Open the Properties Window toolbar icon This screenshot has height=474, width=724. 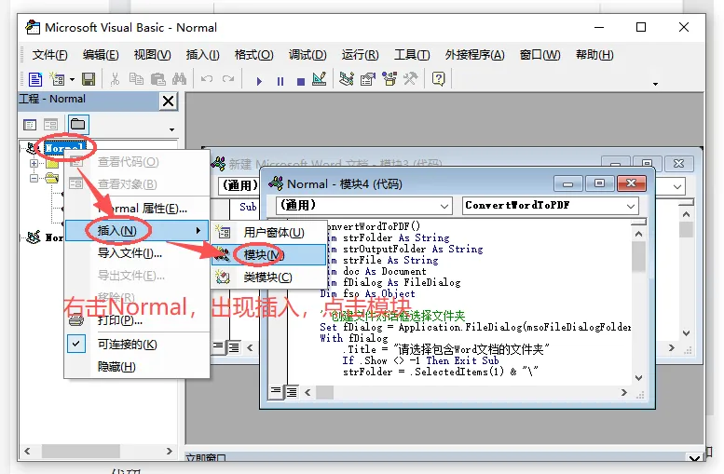tap(368, 79)
